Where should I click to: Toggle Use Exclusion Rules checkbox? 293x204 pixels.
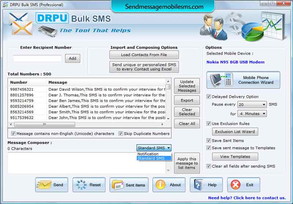208,124
